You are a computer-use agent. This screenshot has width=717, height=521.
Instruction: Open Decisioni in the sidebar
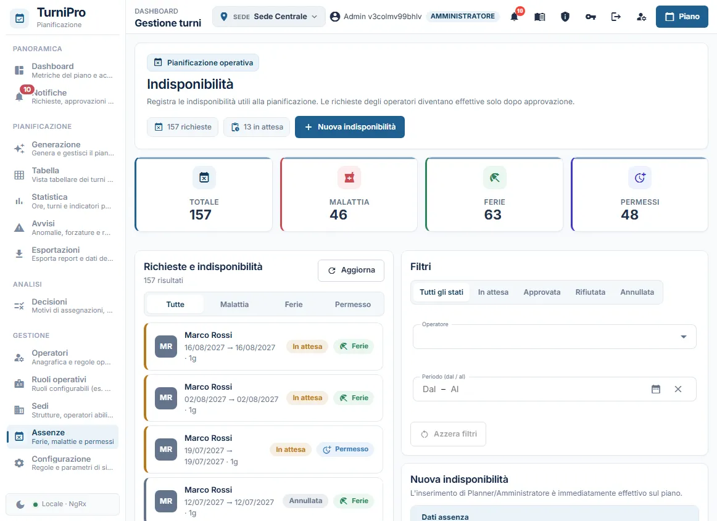point(63,306)
